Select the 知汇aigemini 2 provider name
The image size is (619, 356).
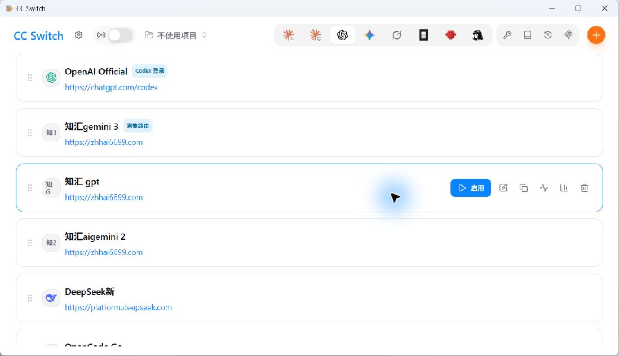pyautogui.click(x=95, y=236)
